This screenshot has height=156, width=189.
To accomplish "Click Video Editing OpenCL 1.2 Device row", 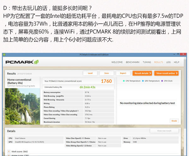I will [93, 146].
